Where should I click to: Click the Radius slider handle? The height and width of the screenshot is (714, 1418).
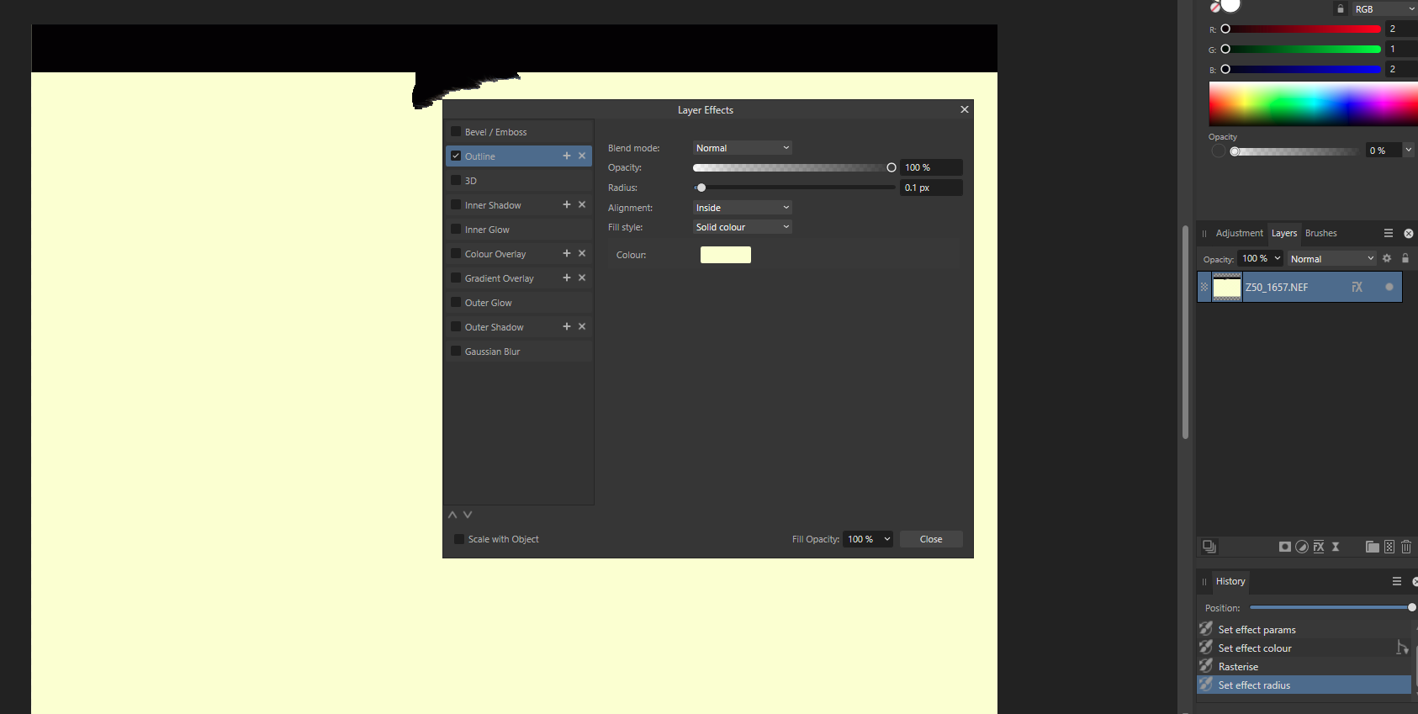(701, 188)
